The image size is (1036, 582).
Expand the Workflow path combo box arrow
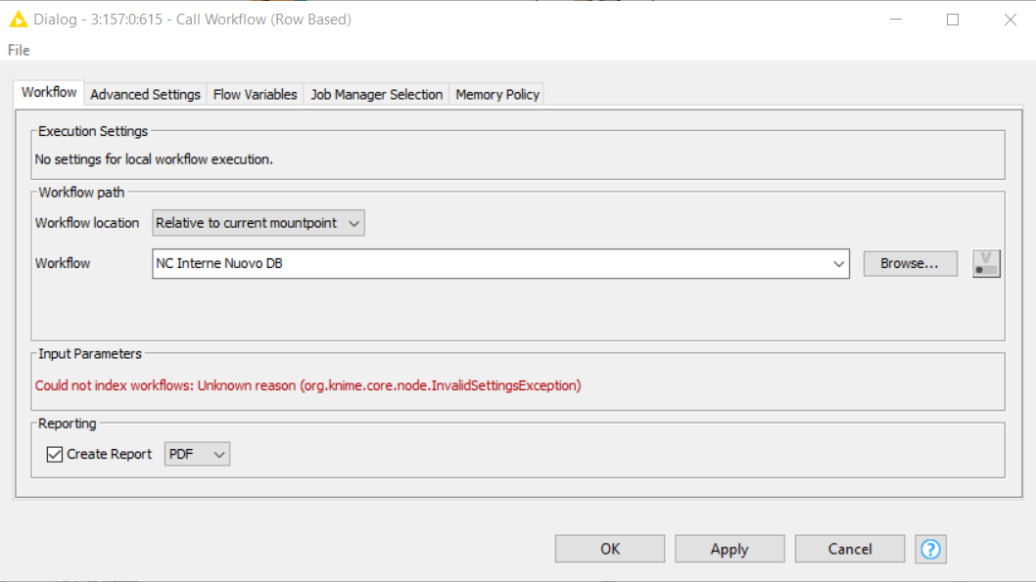tap(838, 263)
